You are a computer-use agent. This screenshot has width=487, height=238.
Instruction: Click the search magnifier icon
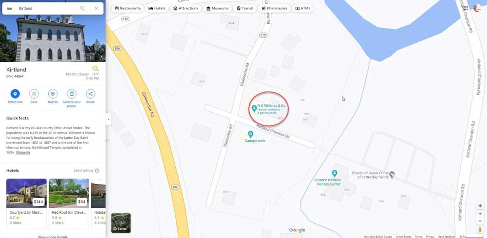tap(82, 8)
